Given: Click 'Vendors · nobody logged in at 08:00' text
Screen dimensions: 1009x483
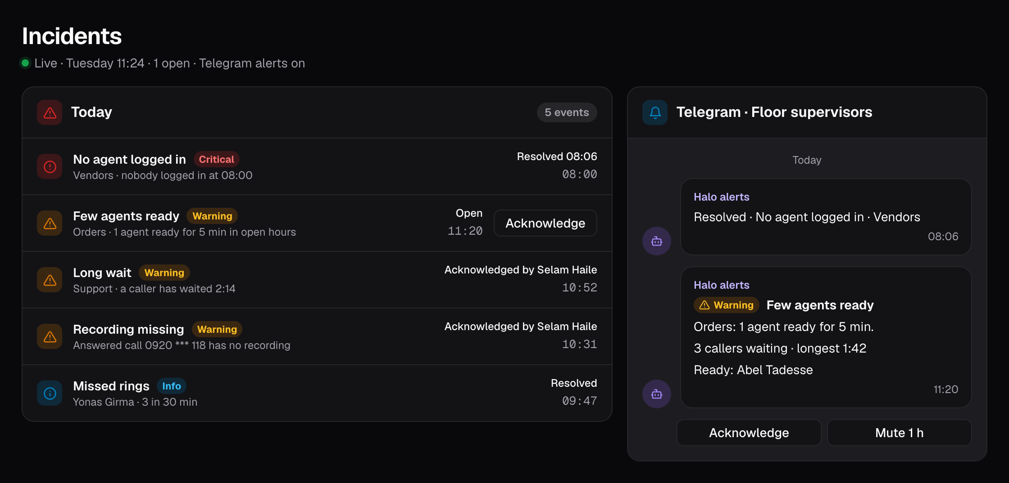Looking at the screenshot, I should [163, 175].
